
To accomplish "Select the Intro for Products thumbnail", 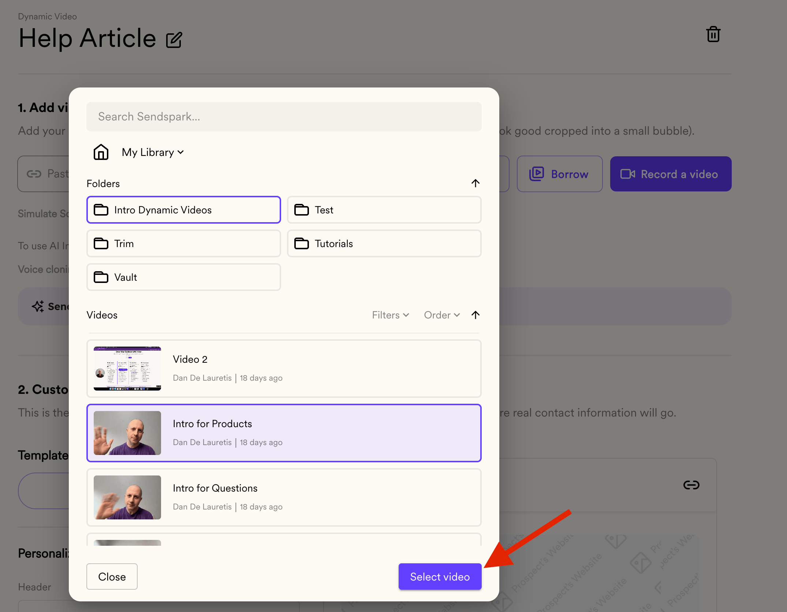I will tap(127, 433).
